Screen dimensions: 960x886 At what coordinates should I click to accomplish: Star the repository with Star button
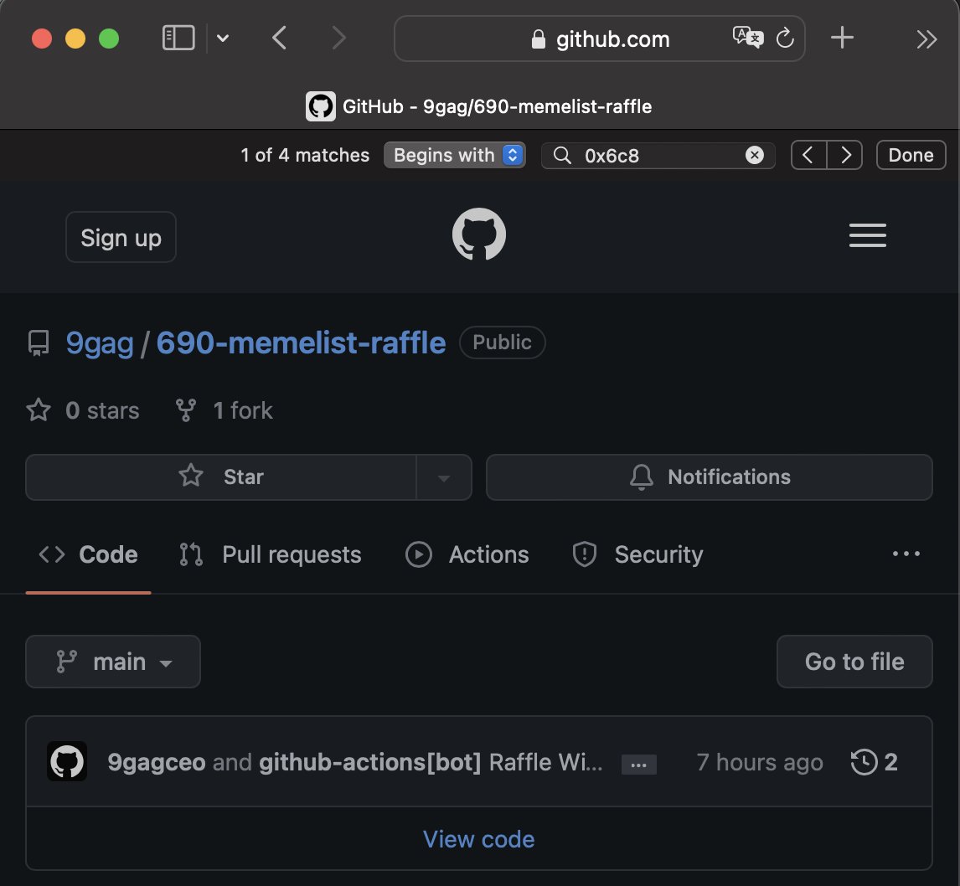221,476
